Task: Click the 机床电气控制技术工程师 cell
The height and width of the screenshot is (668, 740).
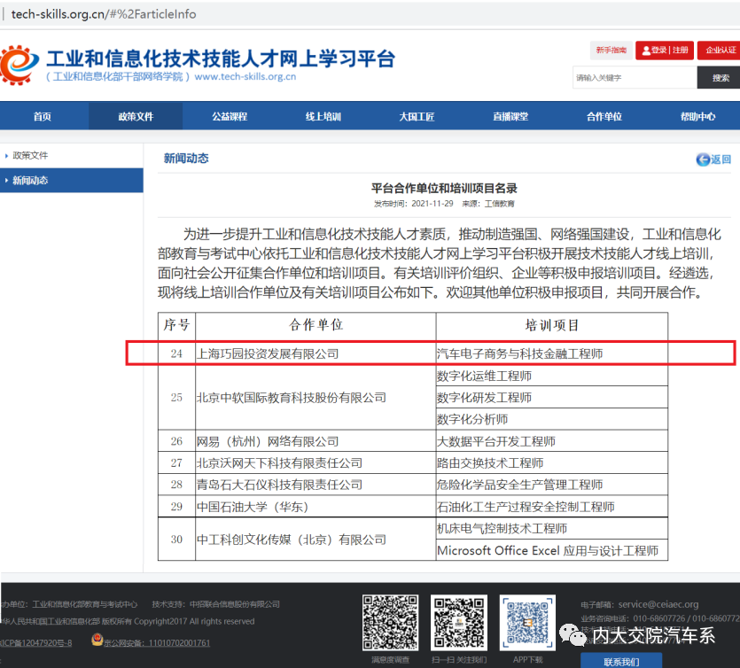Action: [552, 528]
